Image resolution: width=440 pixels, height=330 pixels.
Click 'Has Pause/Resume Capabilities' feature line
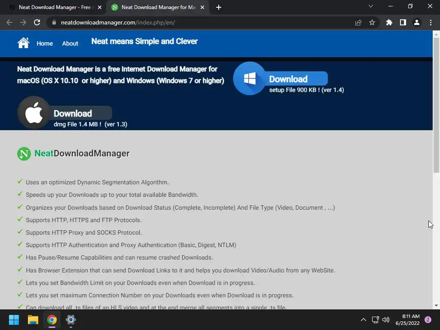119,257
